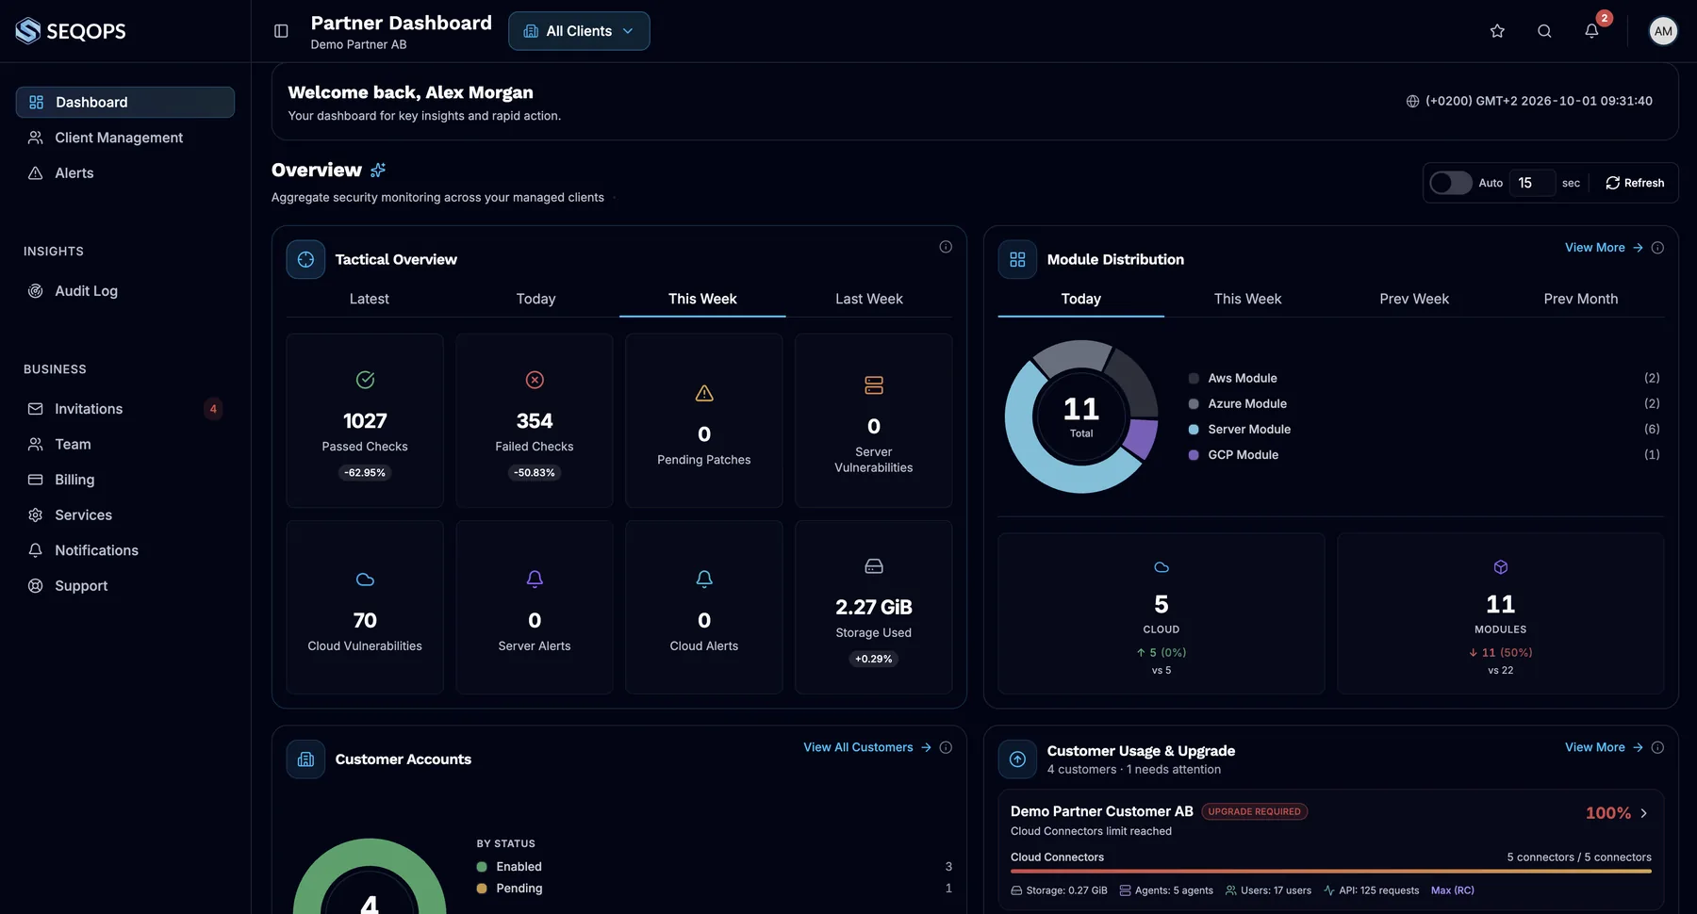The height and width of the screenshot is (914, 1697).
Task: Open Alerts in the sidebar
Action: [125, 173]
